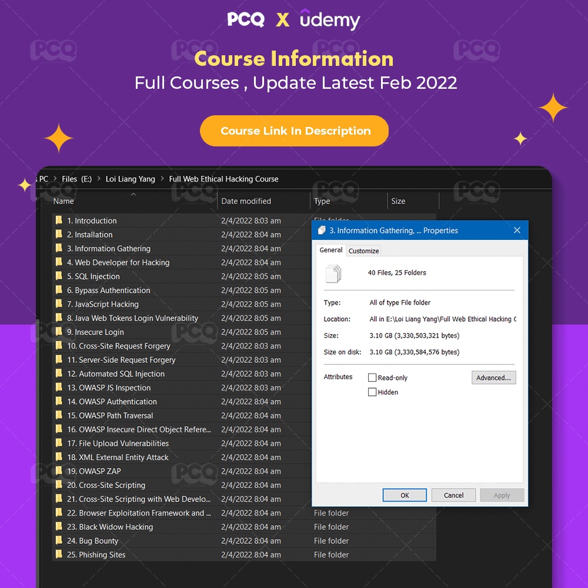Click the 40 Files, 25 Folders text
The image size is (588, 588).
pyautogui.click(x=397, y=273)
